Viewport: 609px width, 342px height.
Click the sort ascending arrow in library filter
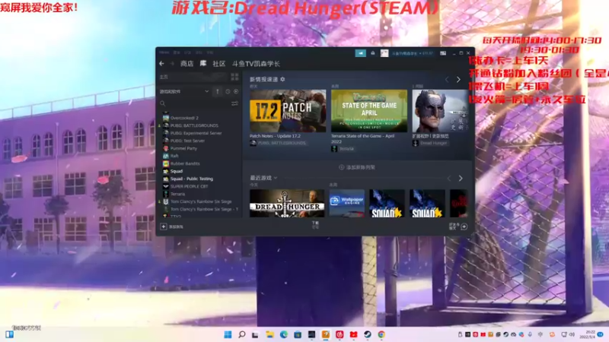tap(218, 91)
